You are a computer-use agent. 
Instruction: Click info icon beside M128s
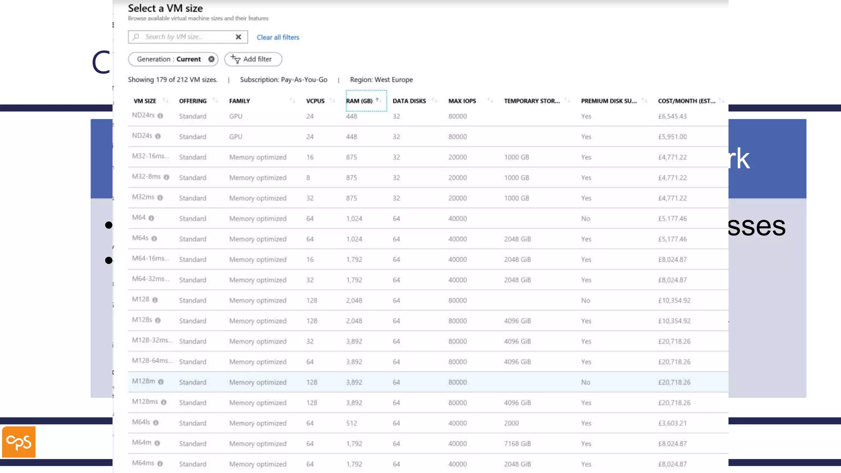(x=158, y=320)
